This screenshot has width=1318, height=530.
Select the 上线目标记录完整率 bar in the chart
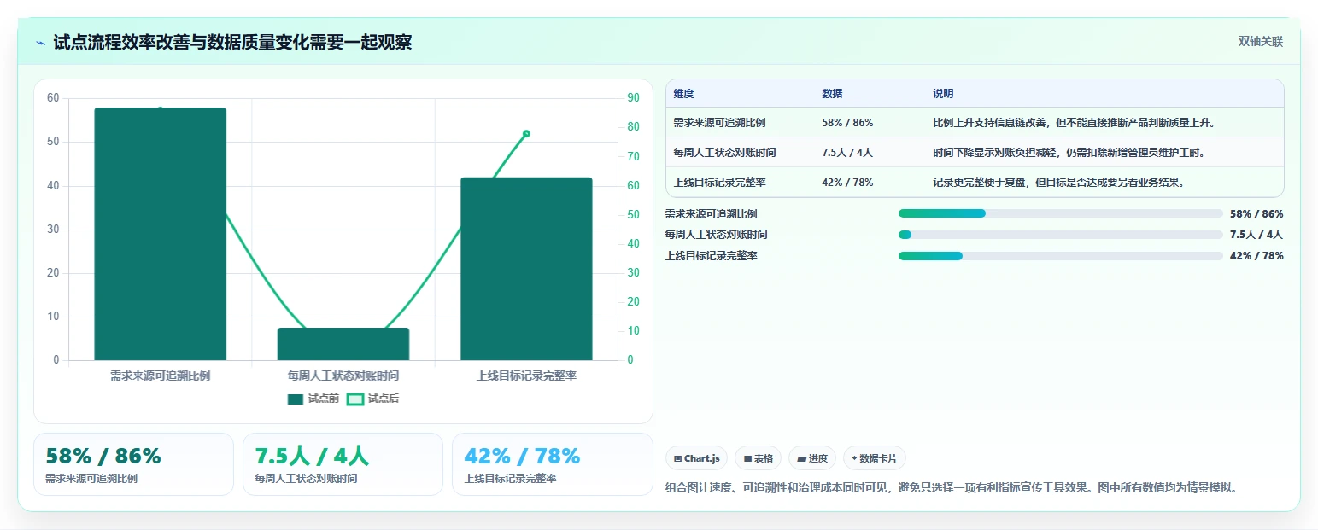[526, 269]
